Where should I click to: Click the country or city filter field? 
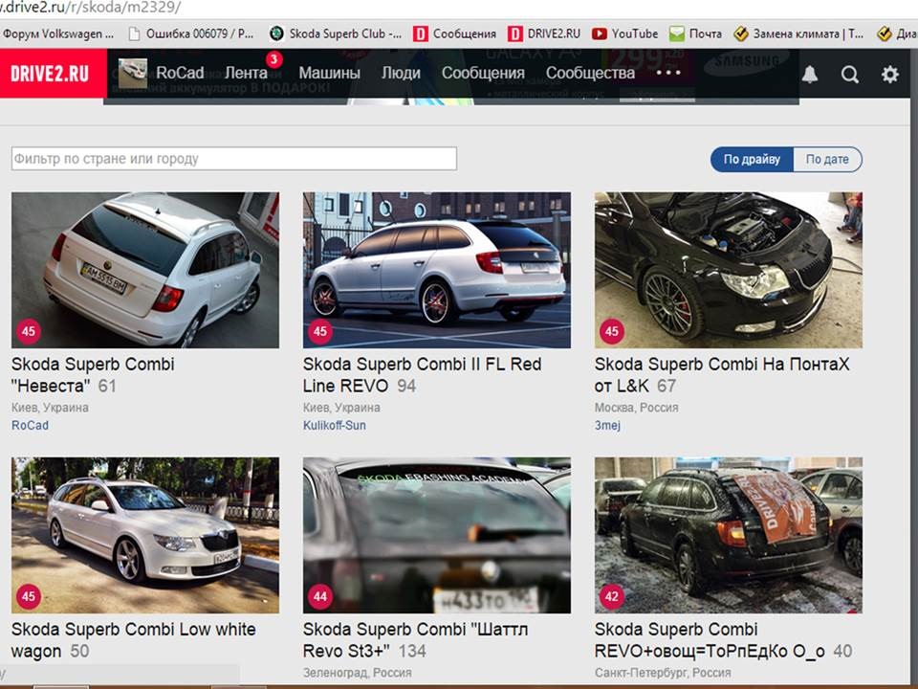pos(233,159)
